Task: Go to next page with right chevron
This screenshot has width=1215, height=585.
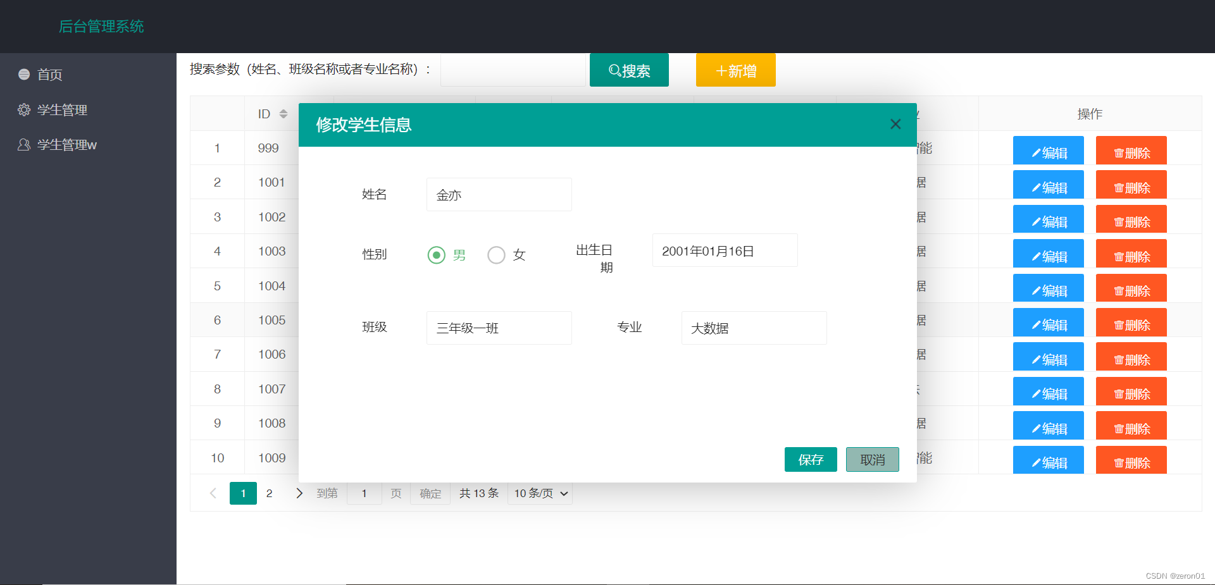Action: point(299,493)
